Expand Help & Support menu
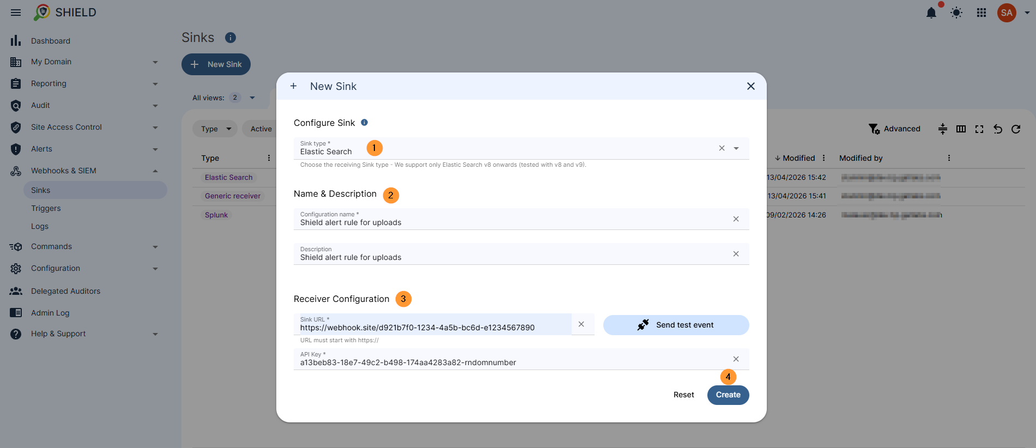 pos(155,334)
